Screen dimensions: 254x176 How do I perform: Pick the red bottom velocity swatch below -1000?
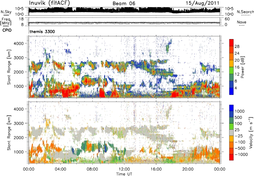coord(231,157)
